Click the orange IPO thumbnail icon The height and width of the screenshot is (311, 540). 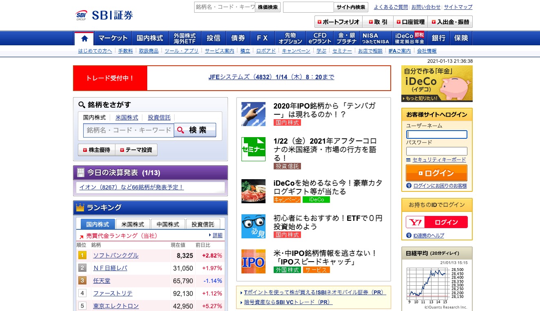pos(253,261)
